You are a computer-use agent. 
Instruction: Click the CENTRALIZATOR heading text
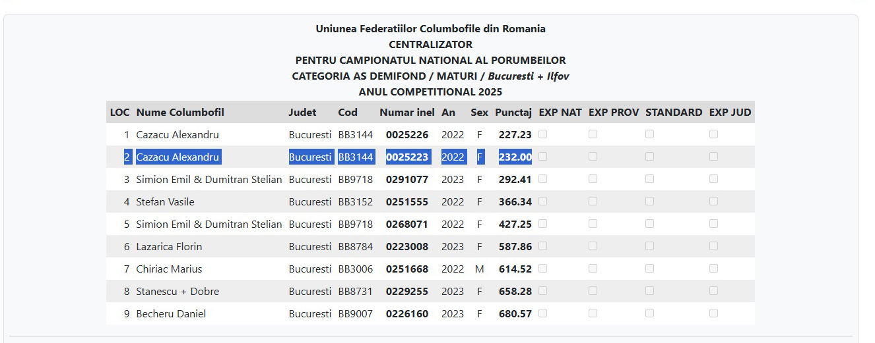430,45
